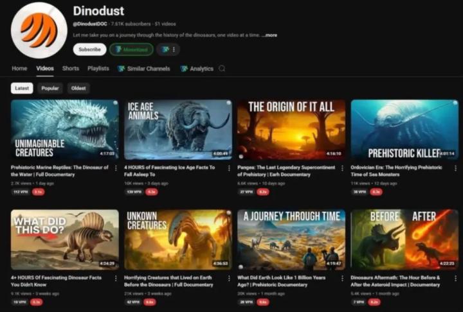Select the Videos tab
The height and width of the screenshot is (312, 463).
45,69
